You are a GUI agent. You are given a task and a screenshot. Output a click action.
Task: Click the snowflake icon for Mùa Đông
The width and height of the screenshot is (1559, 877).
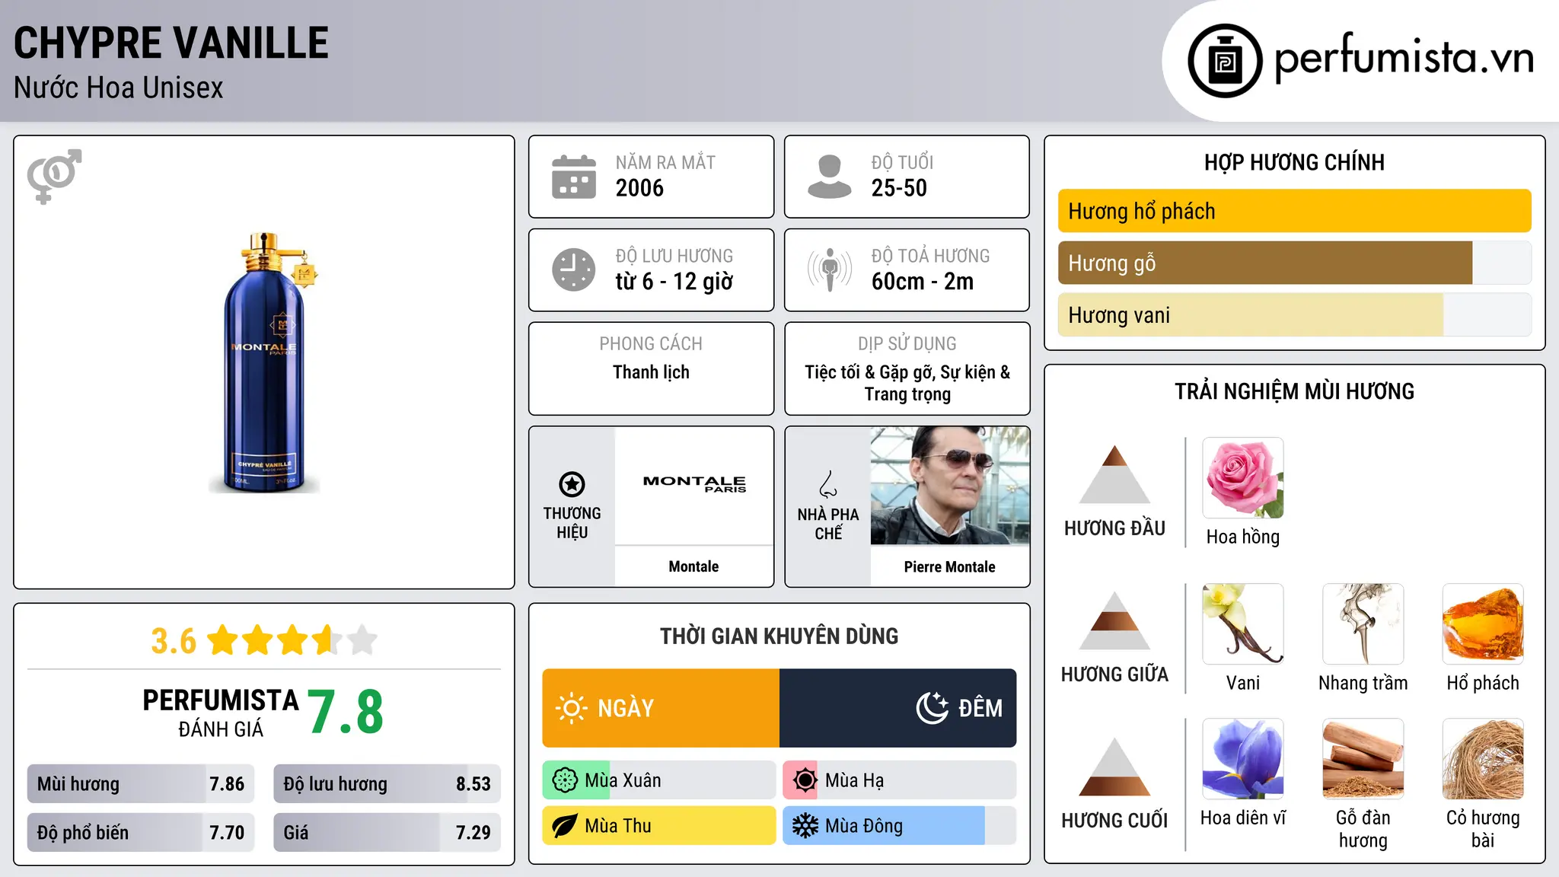tap(805, 826)
